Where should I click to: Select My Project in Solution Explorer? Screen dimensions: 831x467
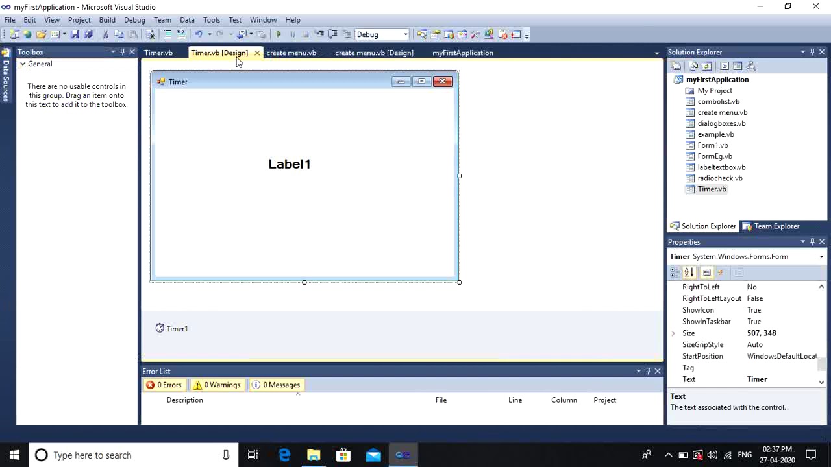pyautogui.click(x=715, y=91)
